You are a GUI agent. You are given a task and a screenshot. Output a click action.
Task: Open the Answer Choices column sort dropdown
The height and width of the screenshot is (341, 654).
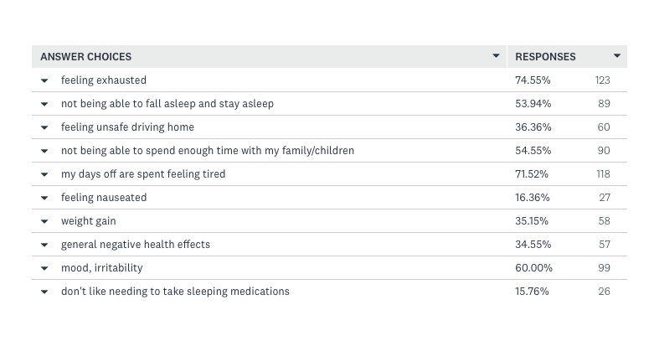point(497,57)
